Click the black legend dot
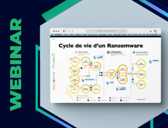The height and width of the screenshot is (128, 168). click(121, 100)
